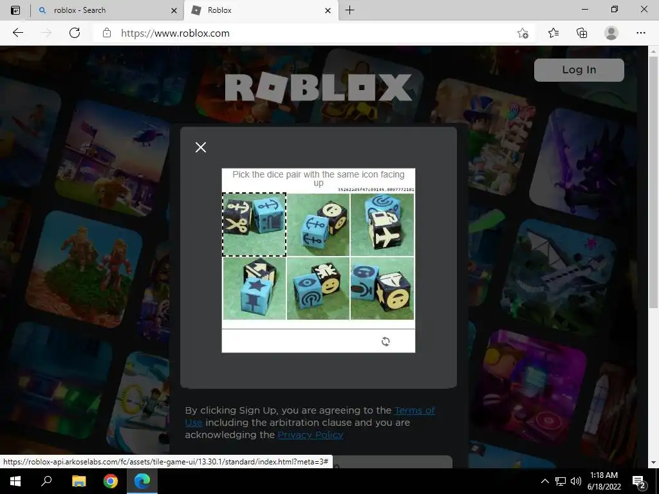Viewport: 659px width, 494px height.
Task: Show hidden system tray icons
Action: point(544,481)
